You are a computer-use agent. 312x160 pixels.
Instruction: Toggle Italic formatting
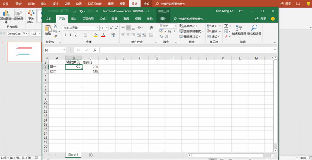[x=70, y=35]
